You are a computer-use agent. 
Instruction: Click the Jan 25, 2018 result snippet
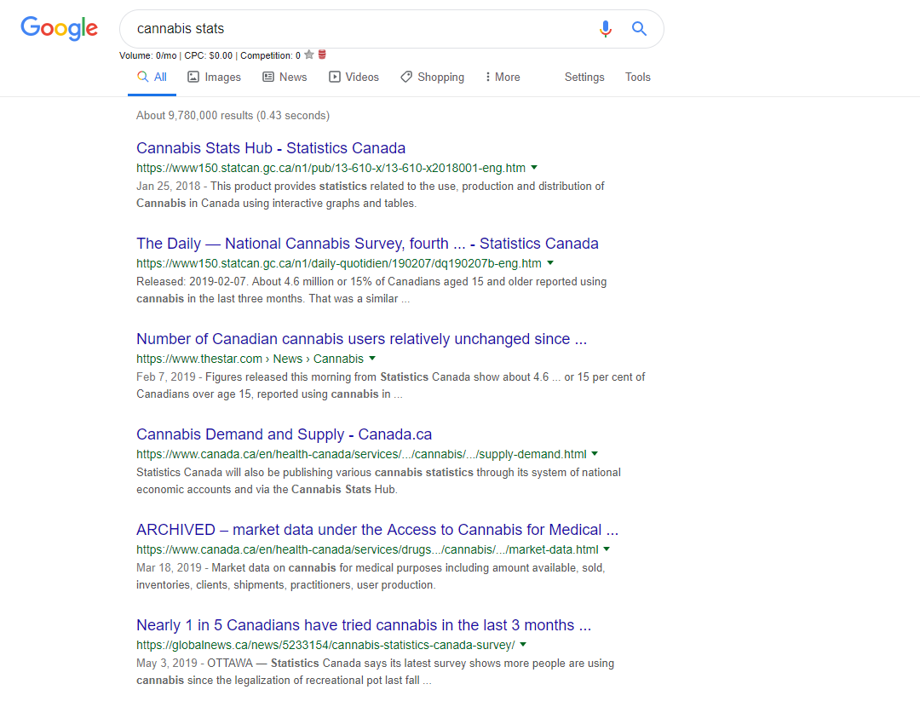pyautogui.click(x=371, y=195)
